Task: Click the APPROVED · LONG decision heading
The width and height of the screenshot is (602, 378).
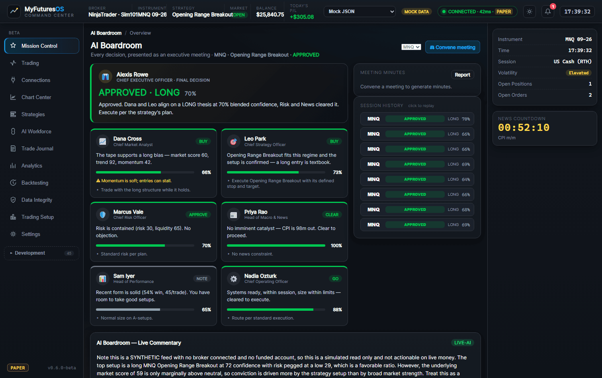Action: [139, 92]
